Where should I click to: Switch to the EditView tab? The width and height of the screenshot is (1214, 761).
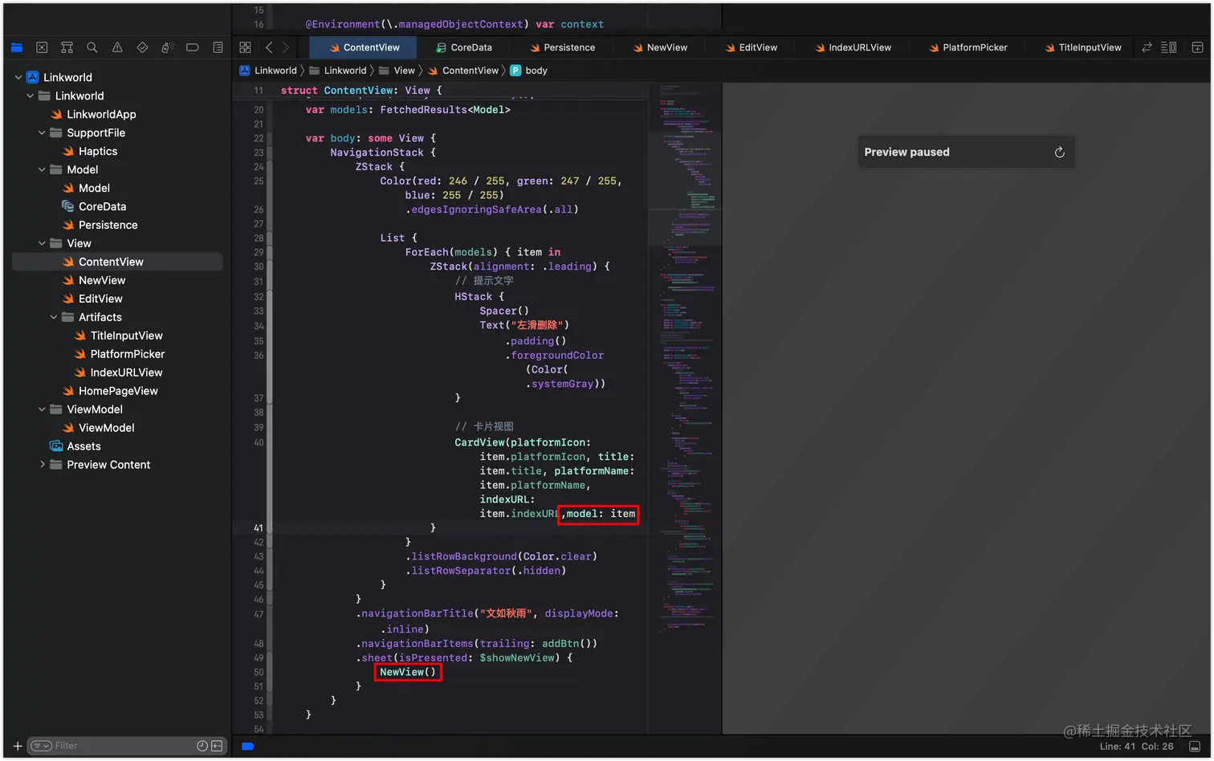click(x=752, y=47)
